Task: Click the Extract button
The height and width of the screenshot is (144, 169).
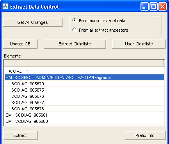Action: click(x=20, y=135)
